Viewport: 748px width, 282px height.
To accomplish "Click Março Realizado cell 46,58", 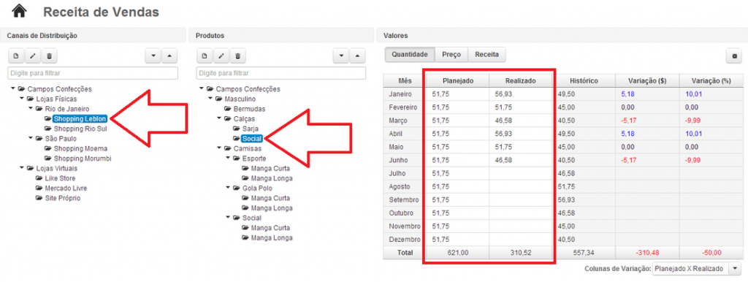I will pos(521,121).
